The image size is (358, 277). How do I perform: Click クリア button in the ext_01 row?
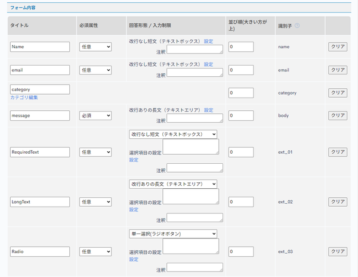click(x=338, y=152)
